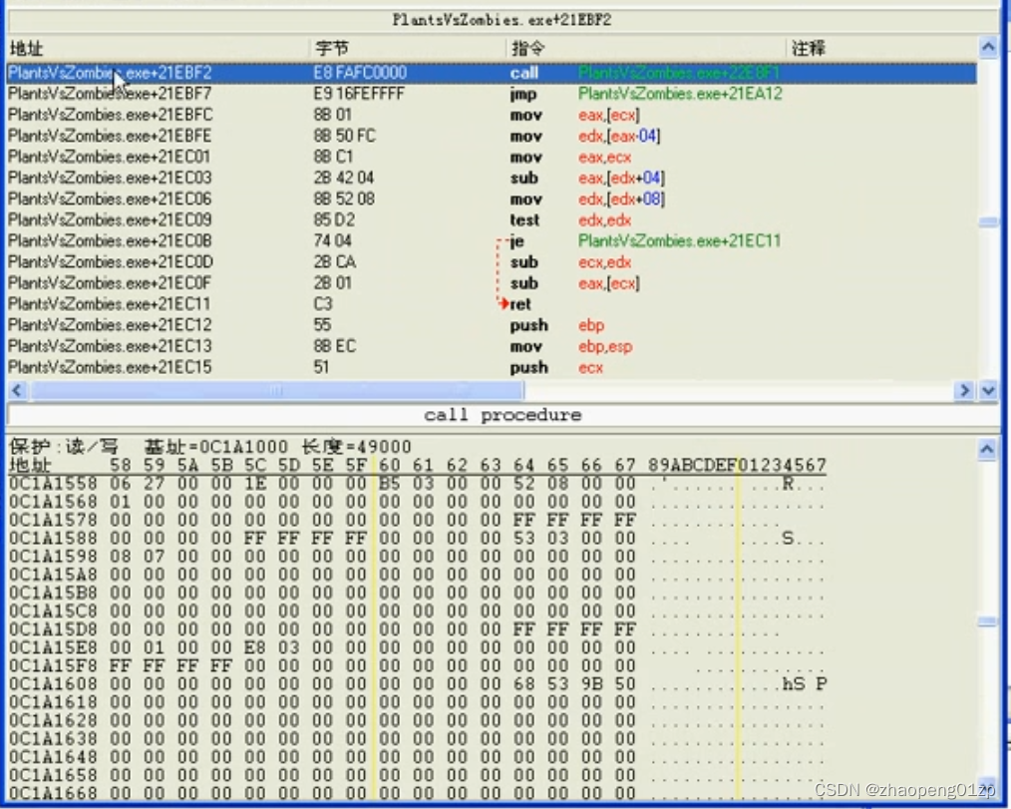The image size is (1011, 809).
Task: Click the disassembler scroll up arrow
Action: [988, 47]
